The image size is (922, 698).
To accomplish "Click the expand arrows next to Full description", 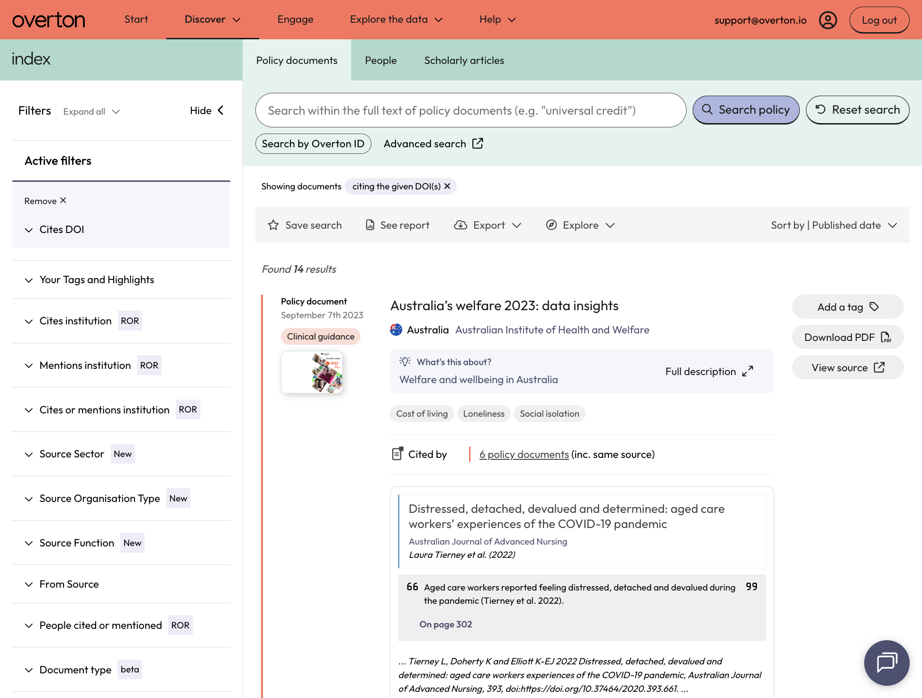I will tap(748, 371).
